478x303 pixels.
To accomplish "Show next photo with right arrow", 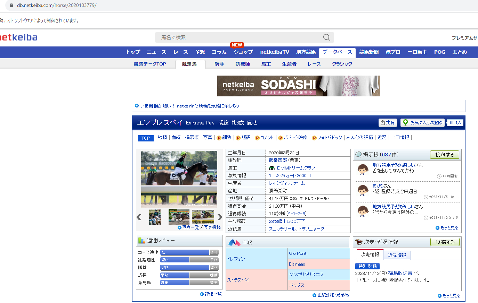I will point(220,217).
